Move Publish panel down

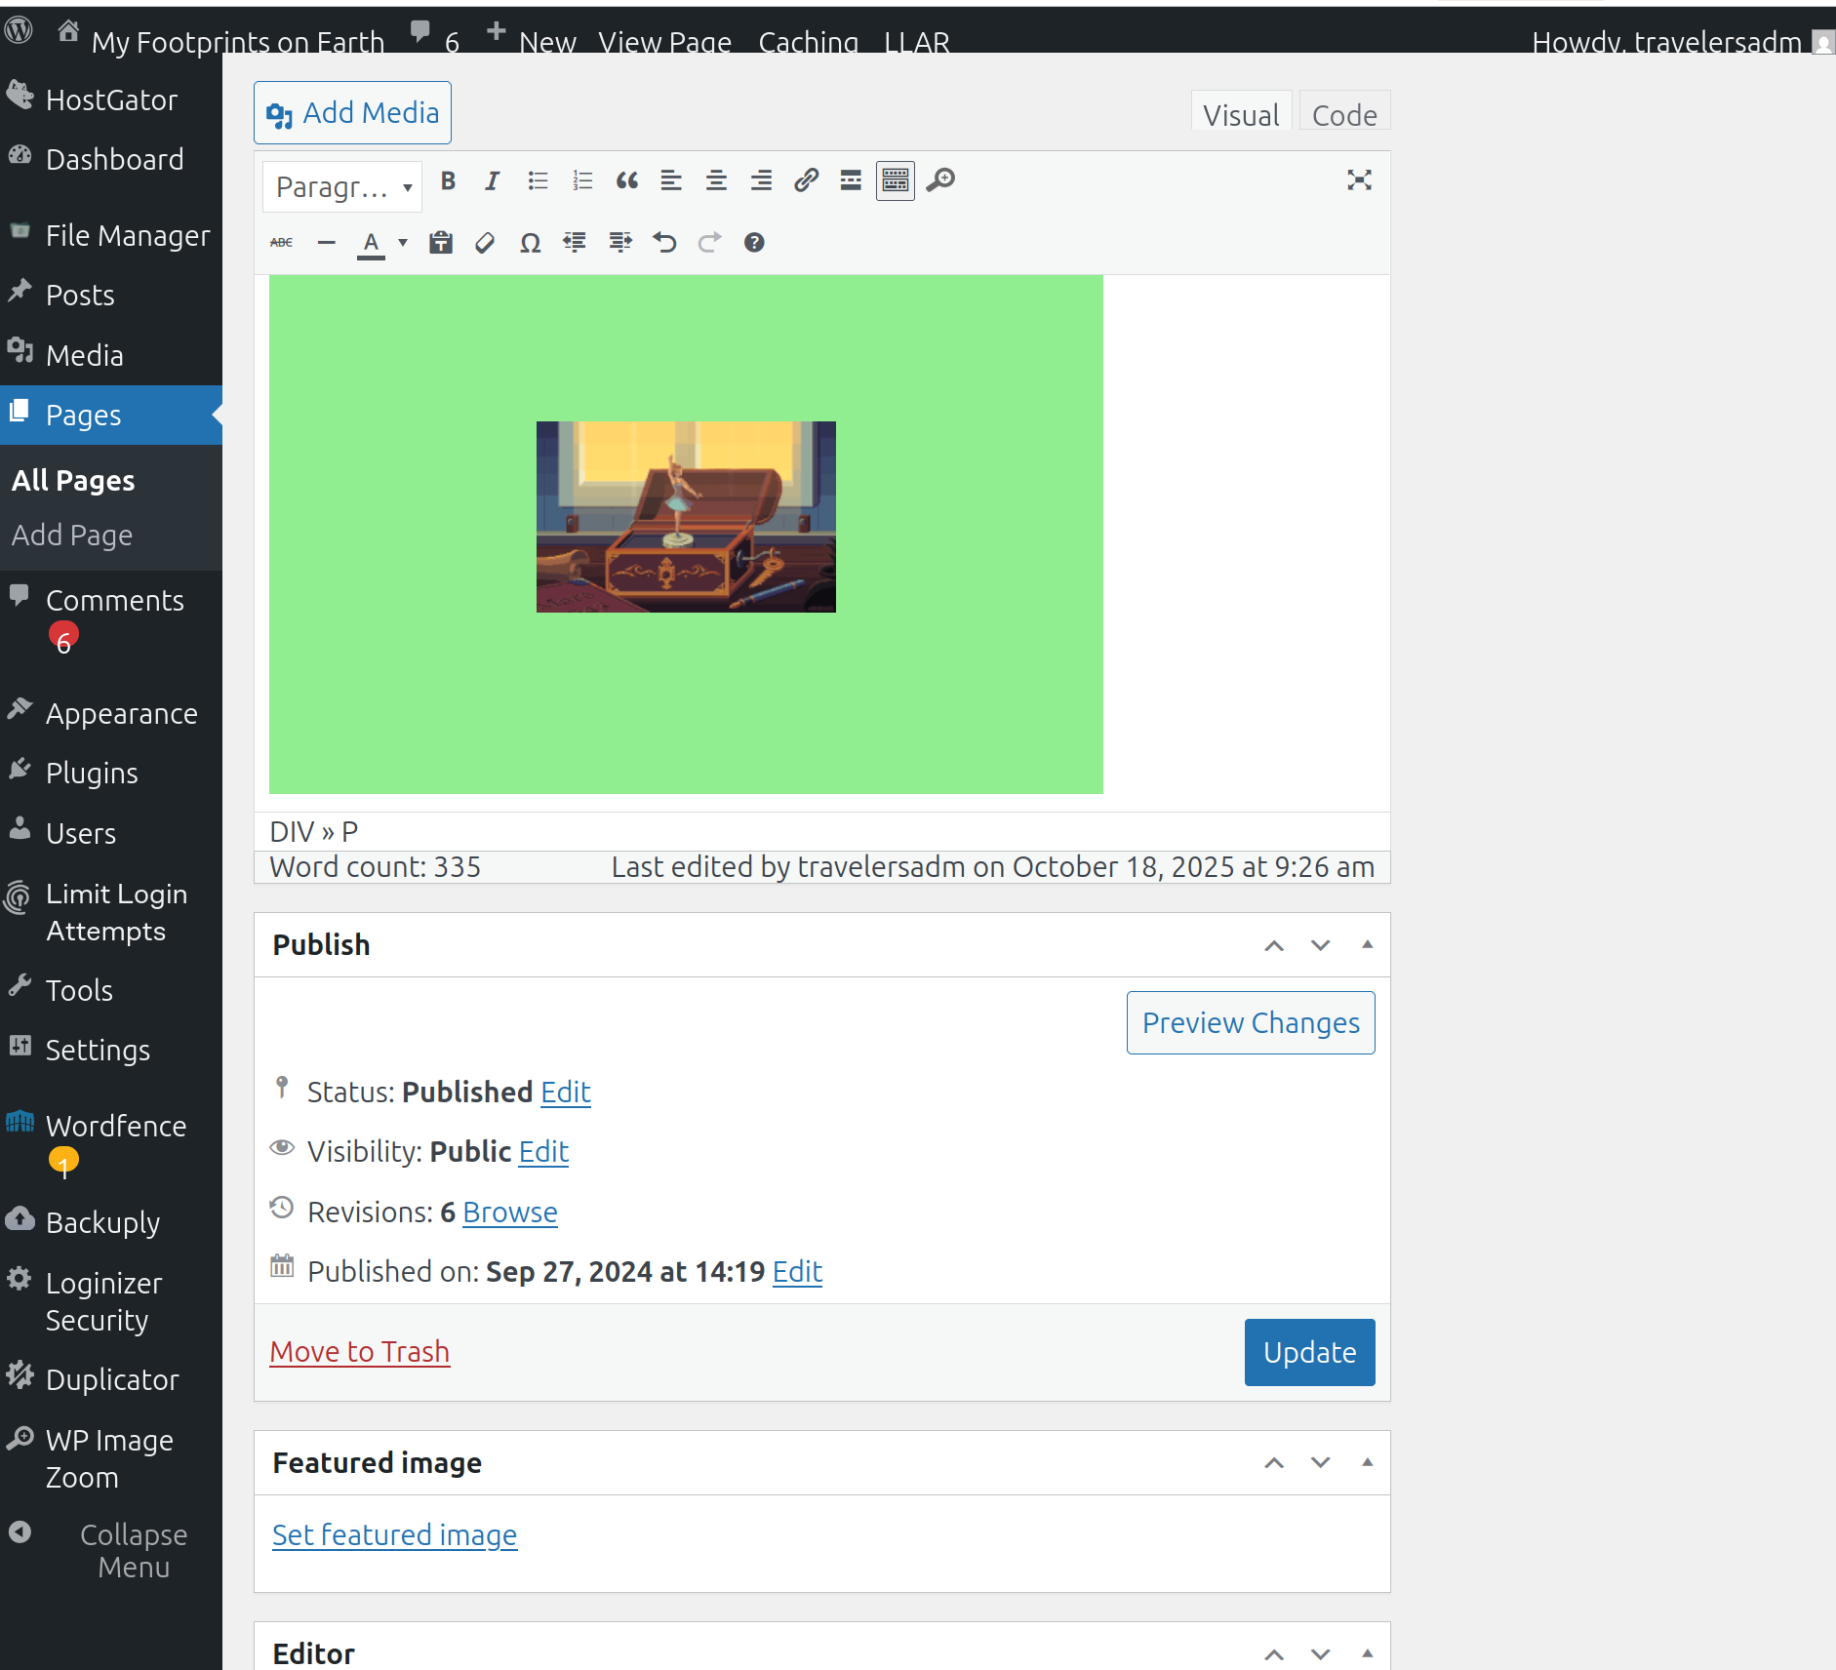1320,945
